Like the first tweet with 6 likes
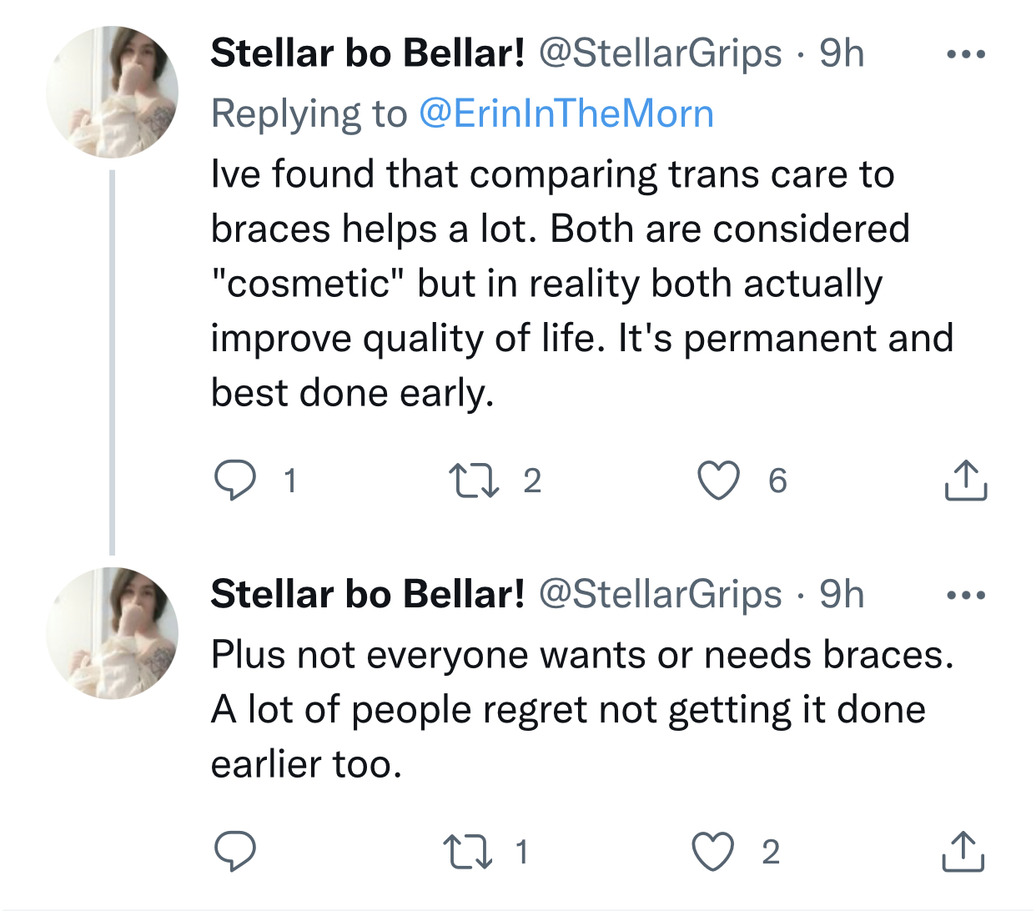 tap(718, 481)
